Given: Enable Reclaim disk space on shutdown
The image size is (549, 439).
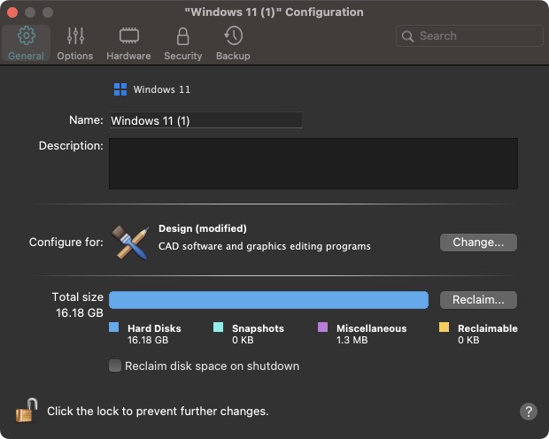Looking at the screenshot, I should [115, 366].
